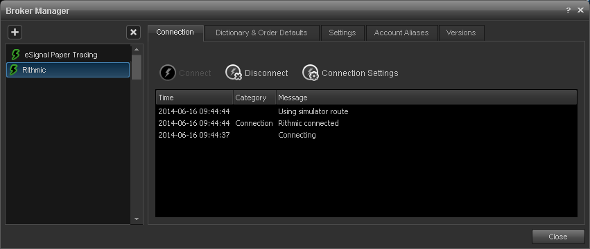This screenshot has height=249, width=590.
Task: Click the Disconnect lightning icon
Action: (x=233, y=73)
